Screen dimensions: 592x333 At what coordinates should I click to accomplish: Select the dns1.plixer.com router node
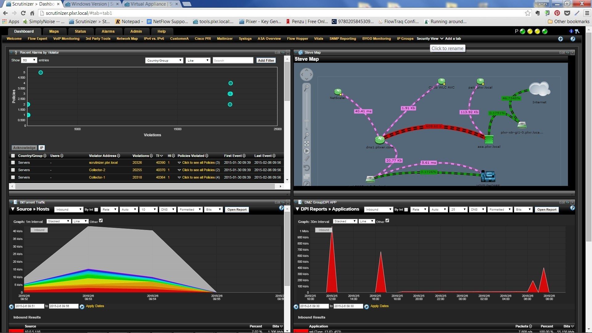click(x=380, y=139)
